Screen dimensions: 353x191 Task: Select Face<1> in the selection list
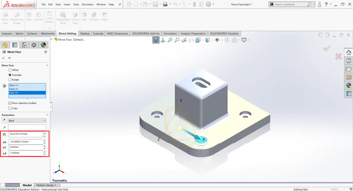pos(27,85)
